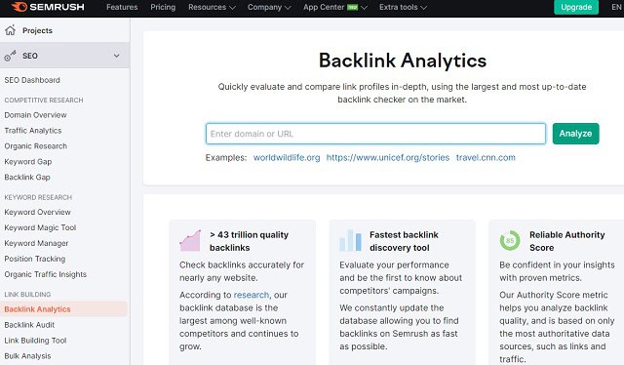Click the COMPETITIVE RESEARCH section label
The width and height of the screenshot is (624, 365).
click(x=44, y=100)
